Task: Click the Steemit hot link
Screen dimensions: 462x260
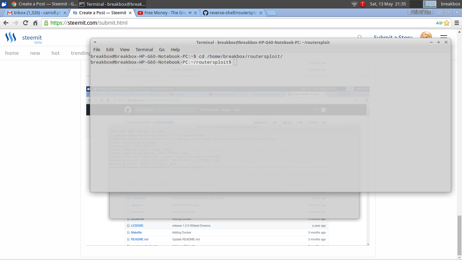Action: 55,53
